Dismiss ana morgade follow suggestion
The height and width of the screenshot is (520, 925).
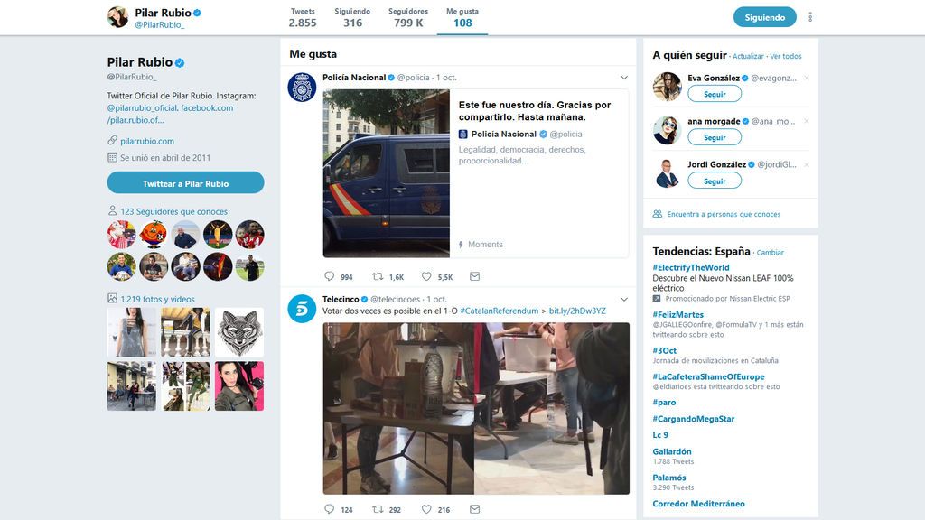[x=807, y=121]
